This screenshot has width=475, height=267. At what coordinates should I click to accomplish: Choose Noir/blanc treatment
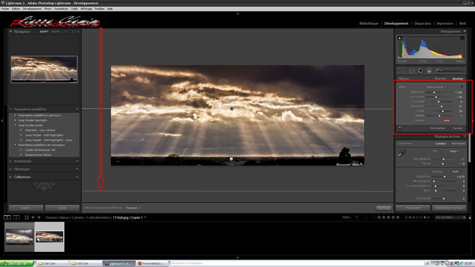[x=458, y=143]
